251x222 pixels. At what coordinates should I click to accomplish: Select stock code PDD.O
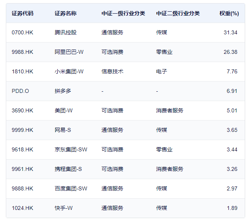pyautogui.click(x=20, y=91)
